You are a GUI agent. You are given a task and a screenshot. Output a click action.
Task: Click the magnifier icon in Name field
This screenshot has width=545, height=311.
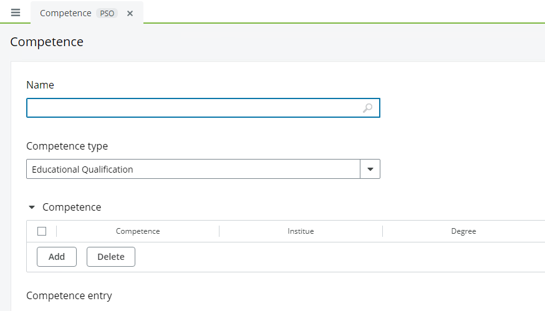click(367, 108)
